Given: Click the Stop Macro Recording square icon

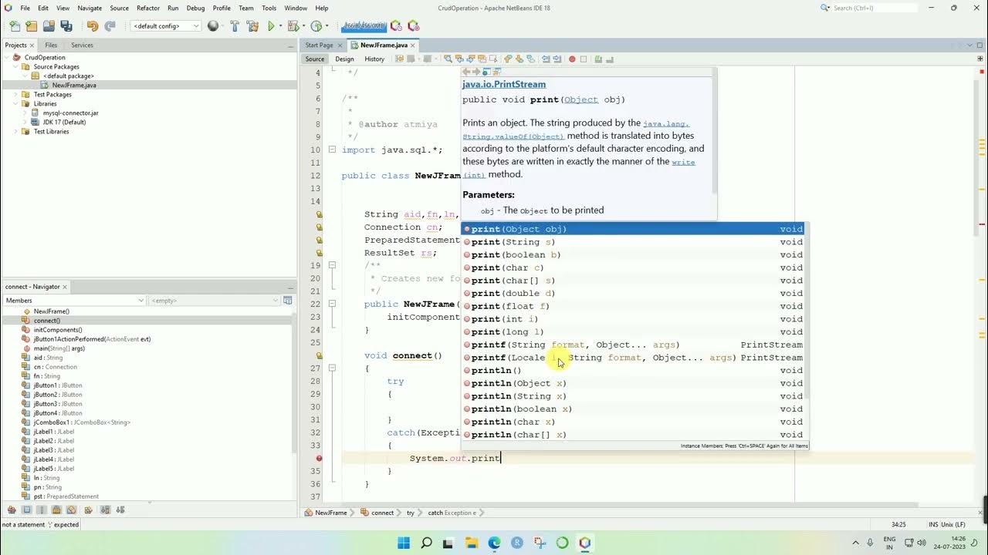Looking at the screenshot, I should [x=584, y=59].
